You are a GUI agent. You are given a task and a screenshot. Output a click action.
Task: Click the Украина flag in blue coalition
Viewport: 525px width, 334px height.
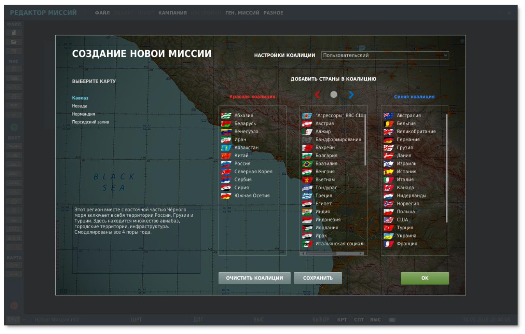click(389, 236)
